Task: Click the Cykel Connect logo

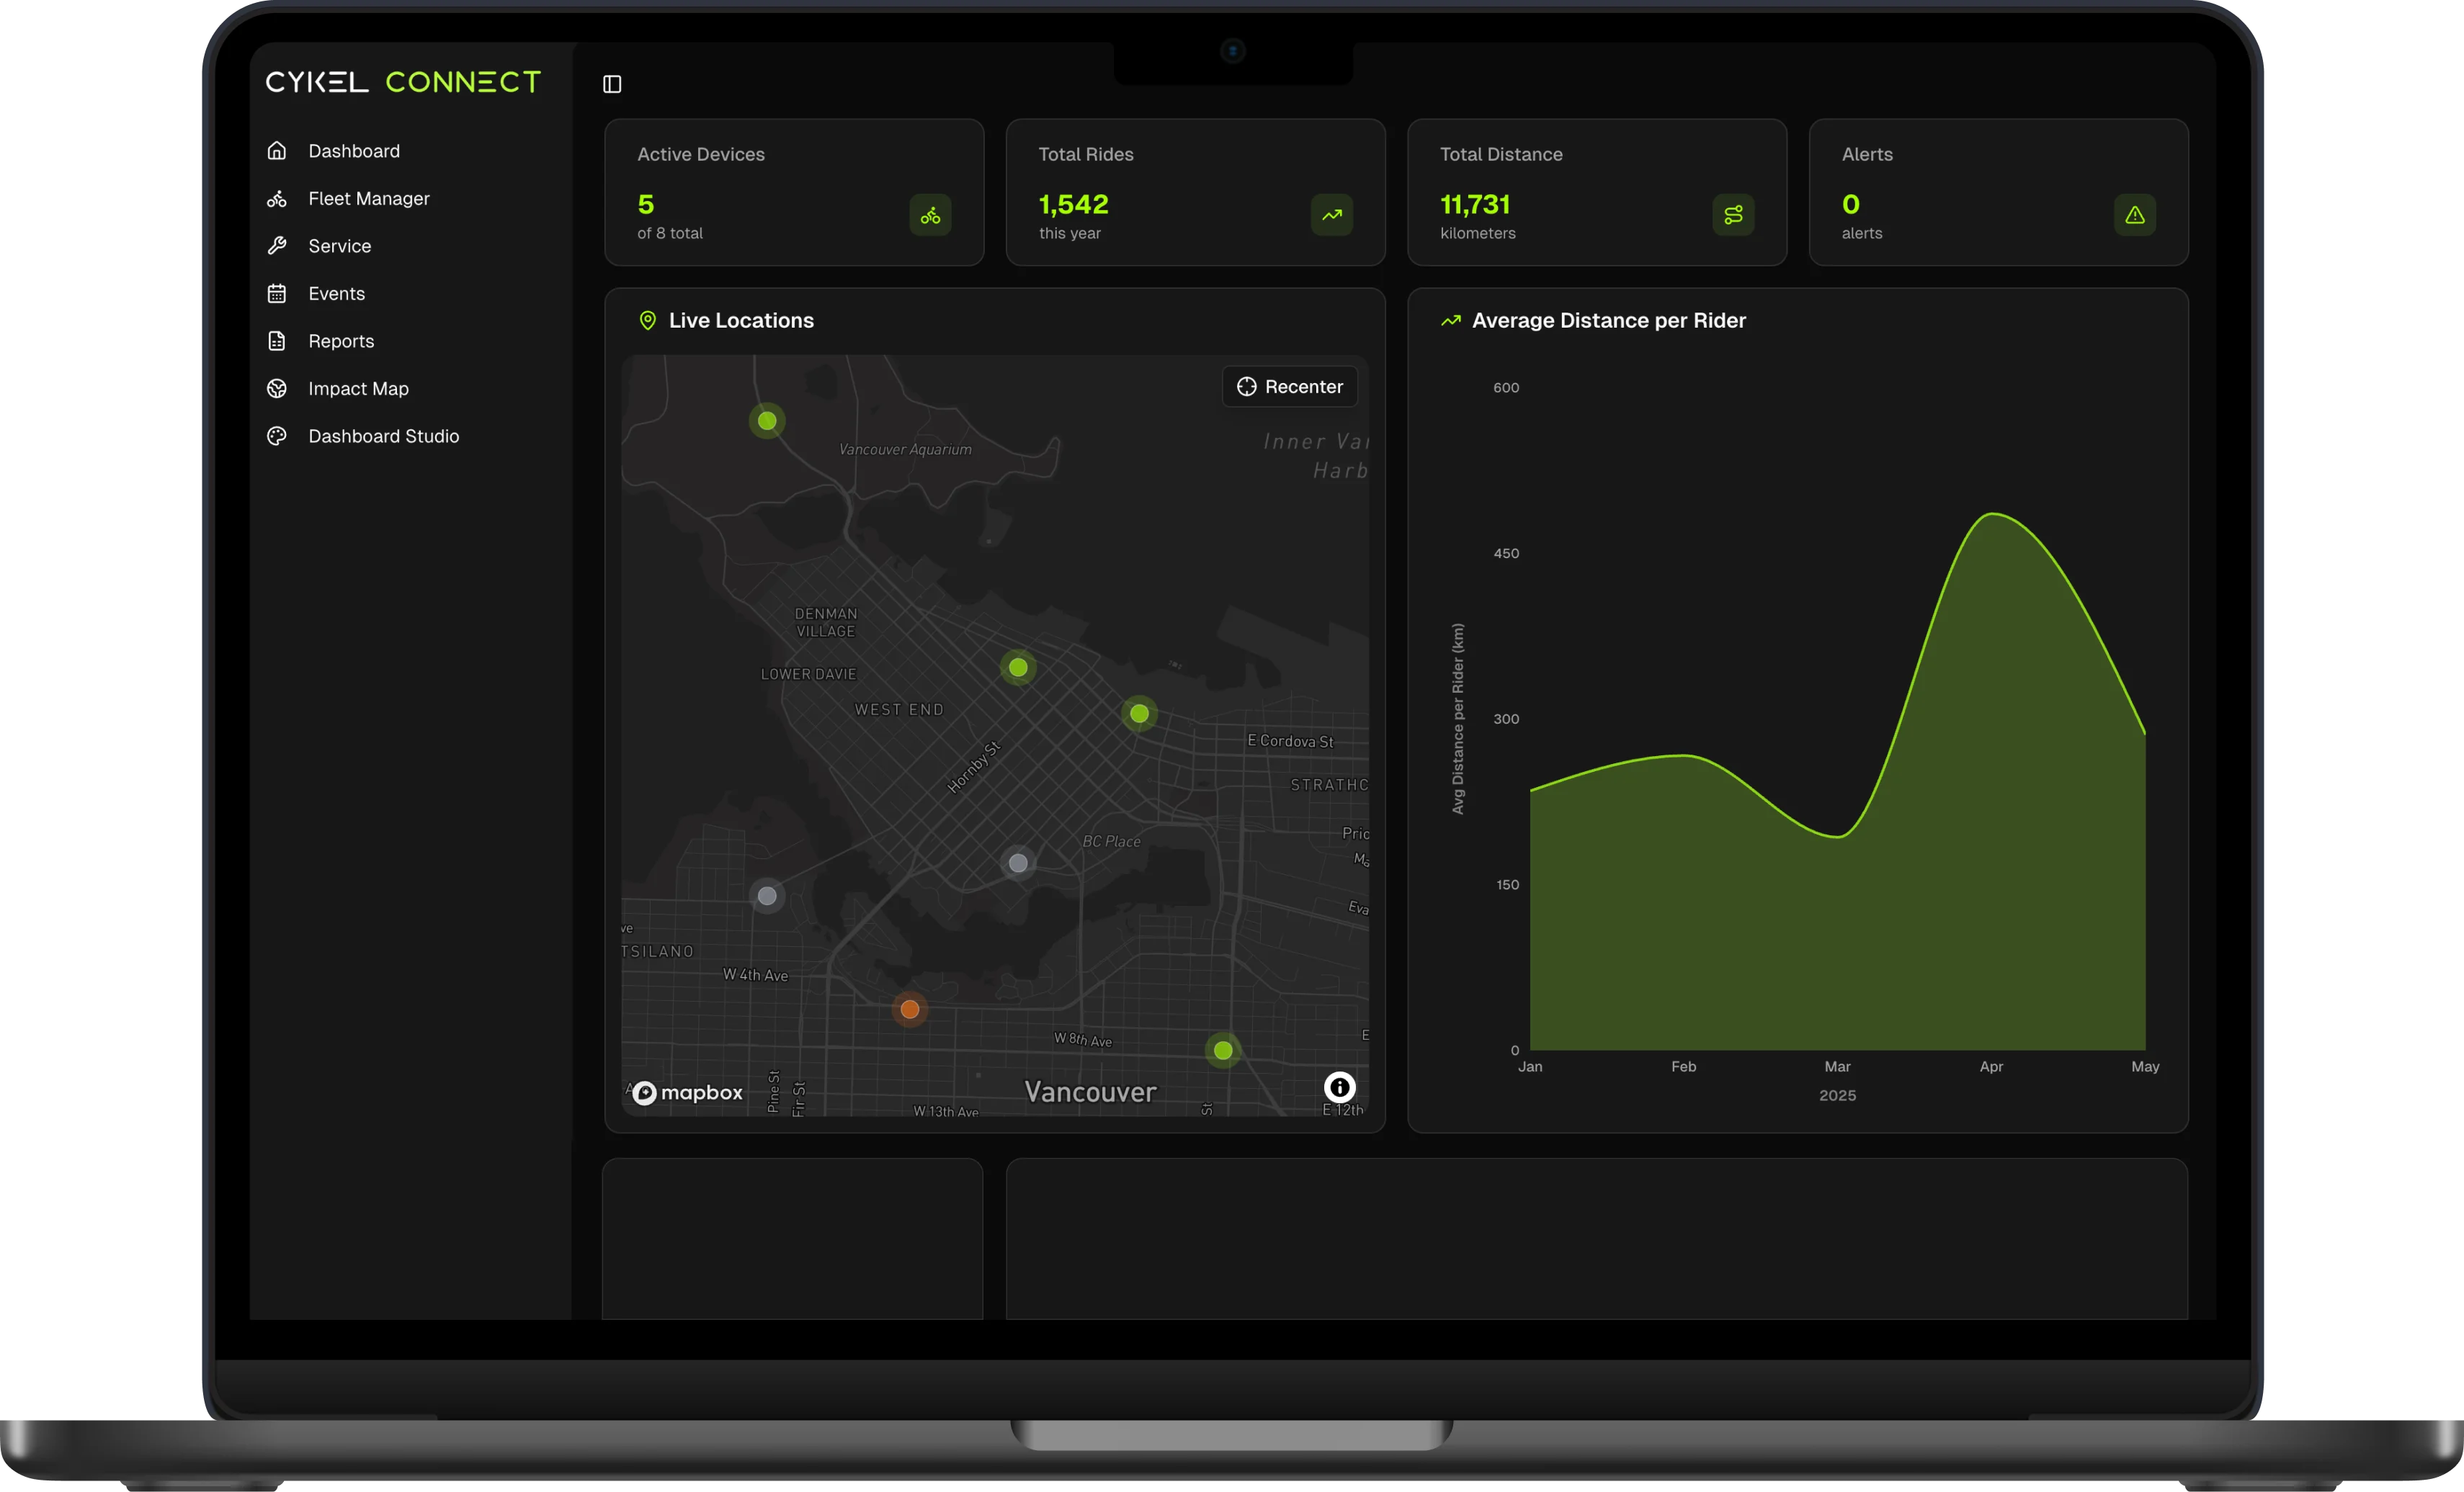Action: point(403,82)
